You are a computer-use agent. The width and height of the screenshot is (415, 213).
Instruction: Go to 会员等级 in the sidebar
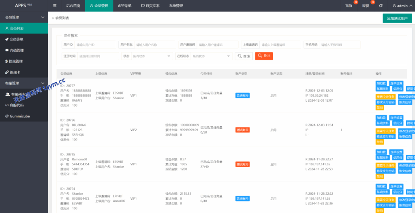(x=24, y=39)
